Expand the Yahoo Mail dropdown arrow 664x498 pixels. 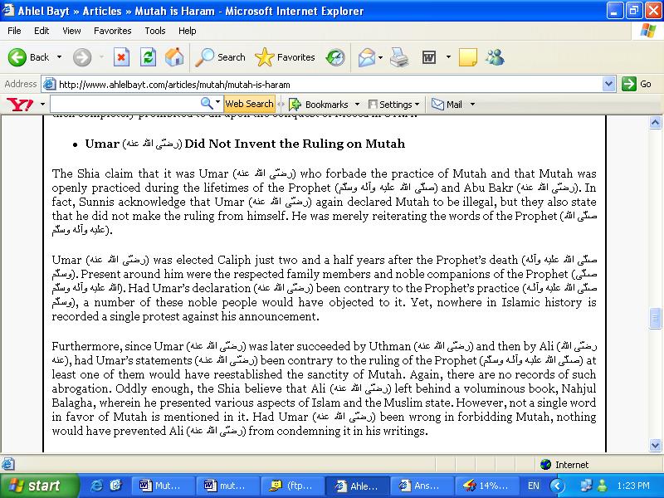coord(472,105)
